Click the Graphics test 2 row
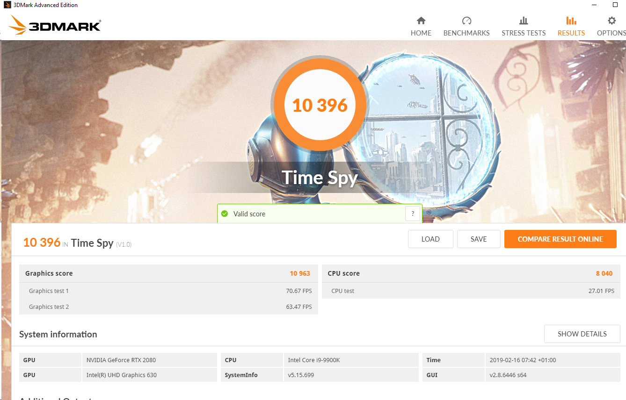The image size is (626, 400). tap(168, 307)
